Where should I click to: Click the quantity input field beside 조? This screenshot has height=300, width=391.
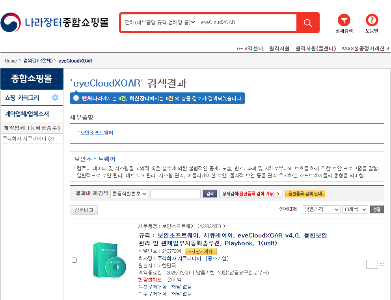click(371, 264)
